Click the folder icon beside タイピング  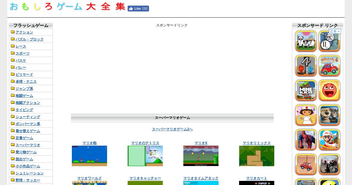[13, 109]
